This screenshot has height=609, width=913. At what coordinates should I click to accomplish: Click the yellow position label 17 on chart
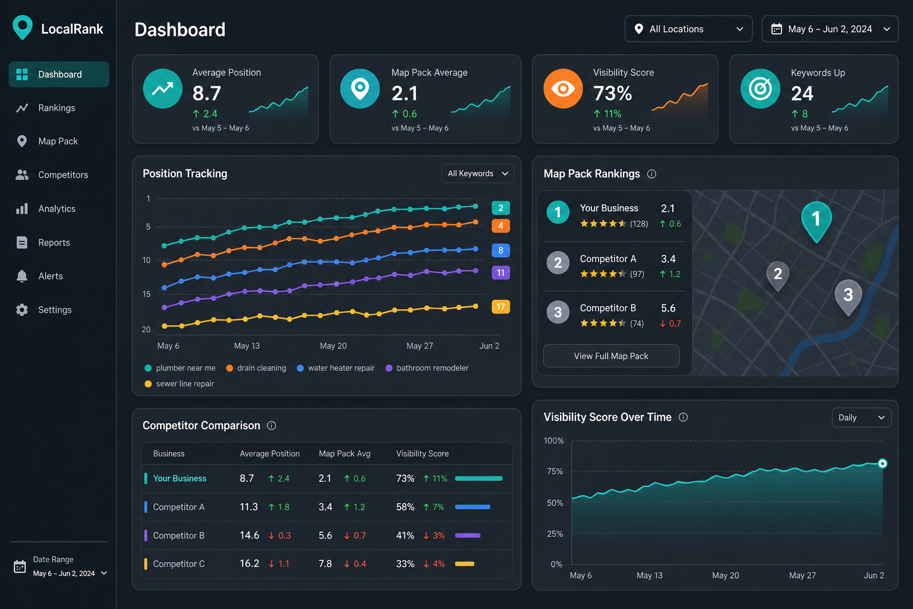point(500,307)
